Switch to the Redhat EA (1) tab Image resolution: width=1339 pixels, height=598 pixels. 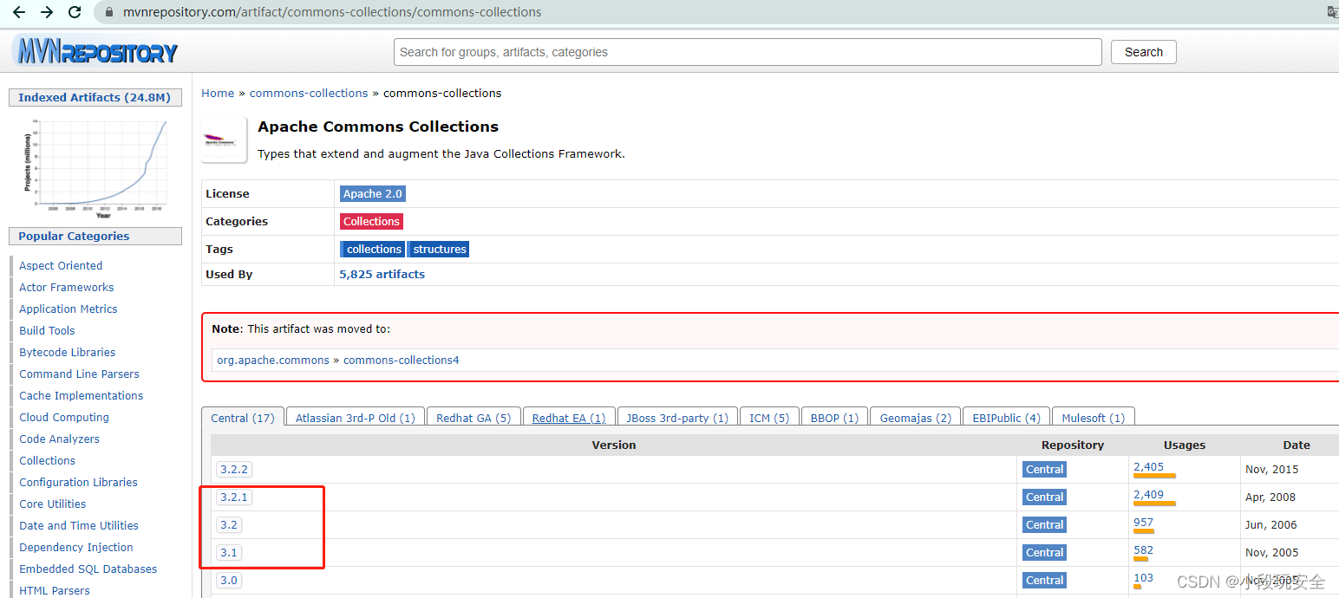(x=569, y=418)
